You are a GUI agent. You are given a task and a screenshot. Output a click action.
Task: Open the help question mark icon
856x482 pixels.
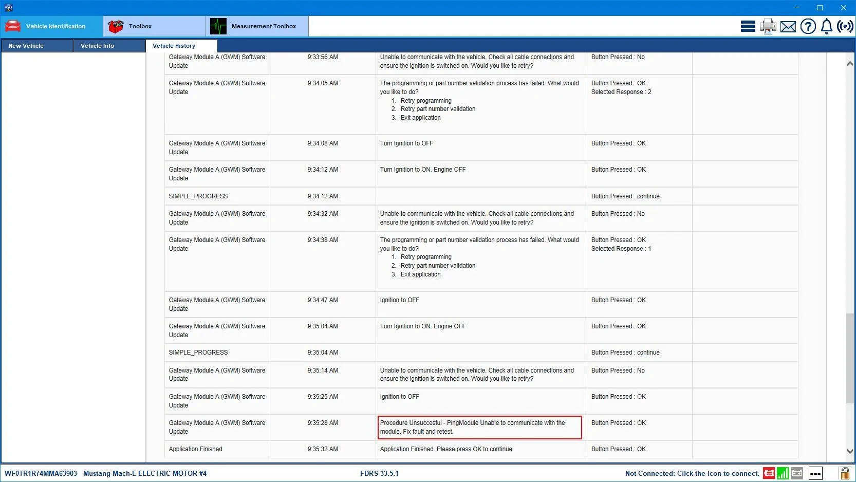(x=808, y=26)
